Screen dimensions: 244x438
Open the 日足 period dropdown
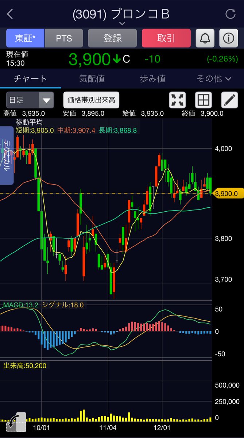coord(30,100)
